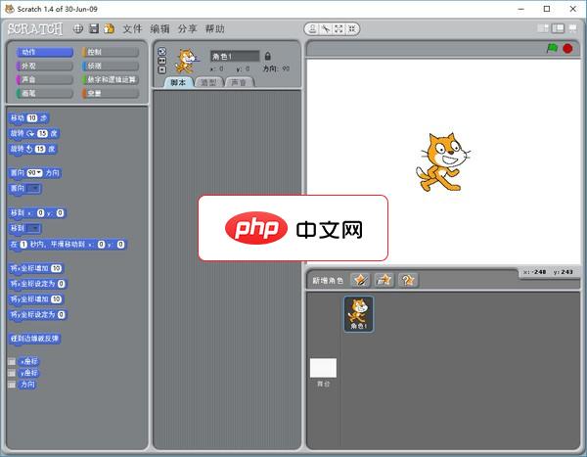
Task: Click the number 10 field in 移动 block
Action: [x=32, y=118]
